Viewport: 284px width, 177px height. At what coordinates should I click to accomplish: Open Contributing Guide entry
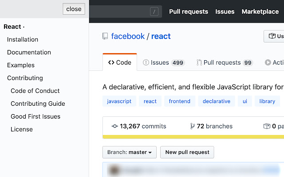(38, 104)
